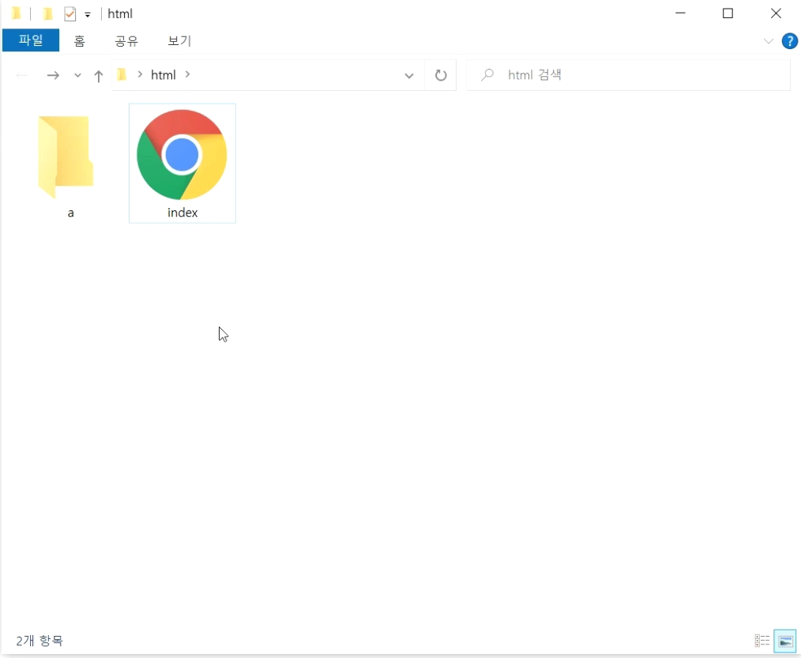Expand the chevron after html breadcrumb
Viewport: 801px width, 658px height.
(x=187, y=74)
